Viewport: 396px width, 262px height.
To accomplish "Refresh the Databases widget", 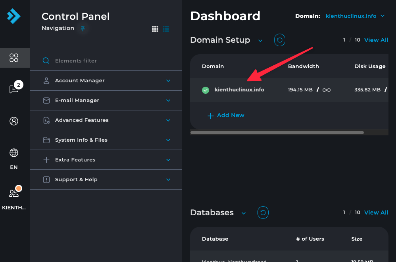I will 263,213.
